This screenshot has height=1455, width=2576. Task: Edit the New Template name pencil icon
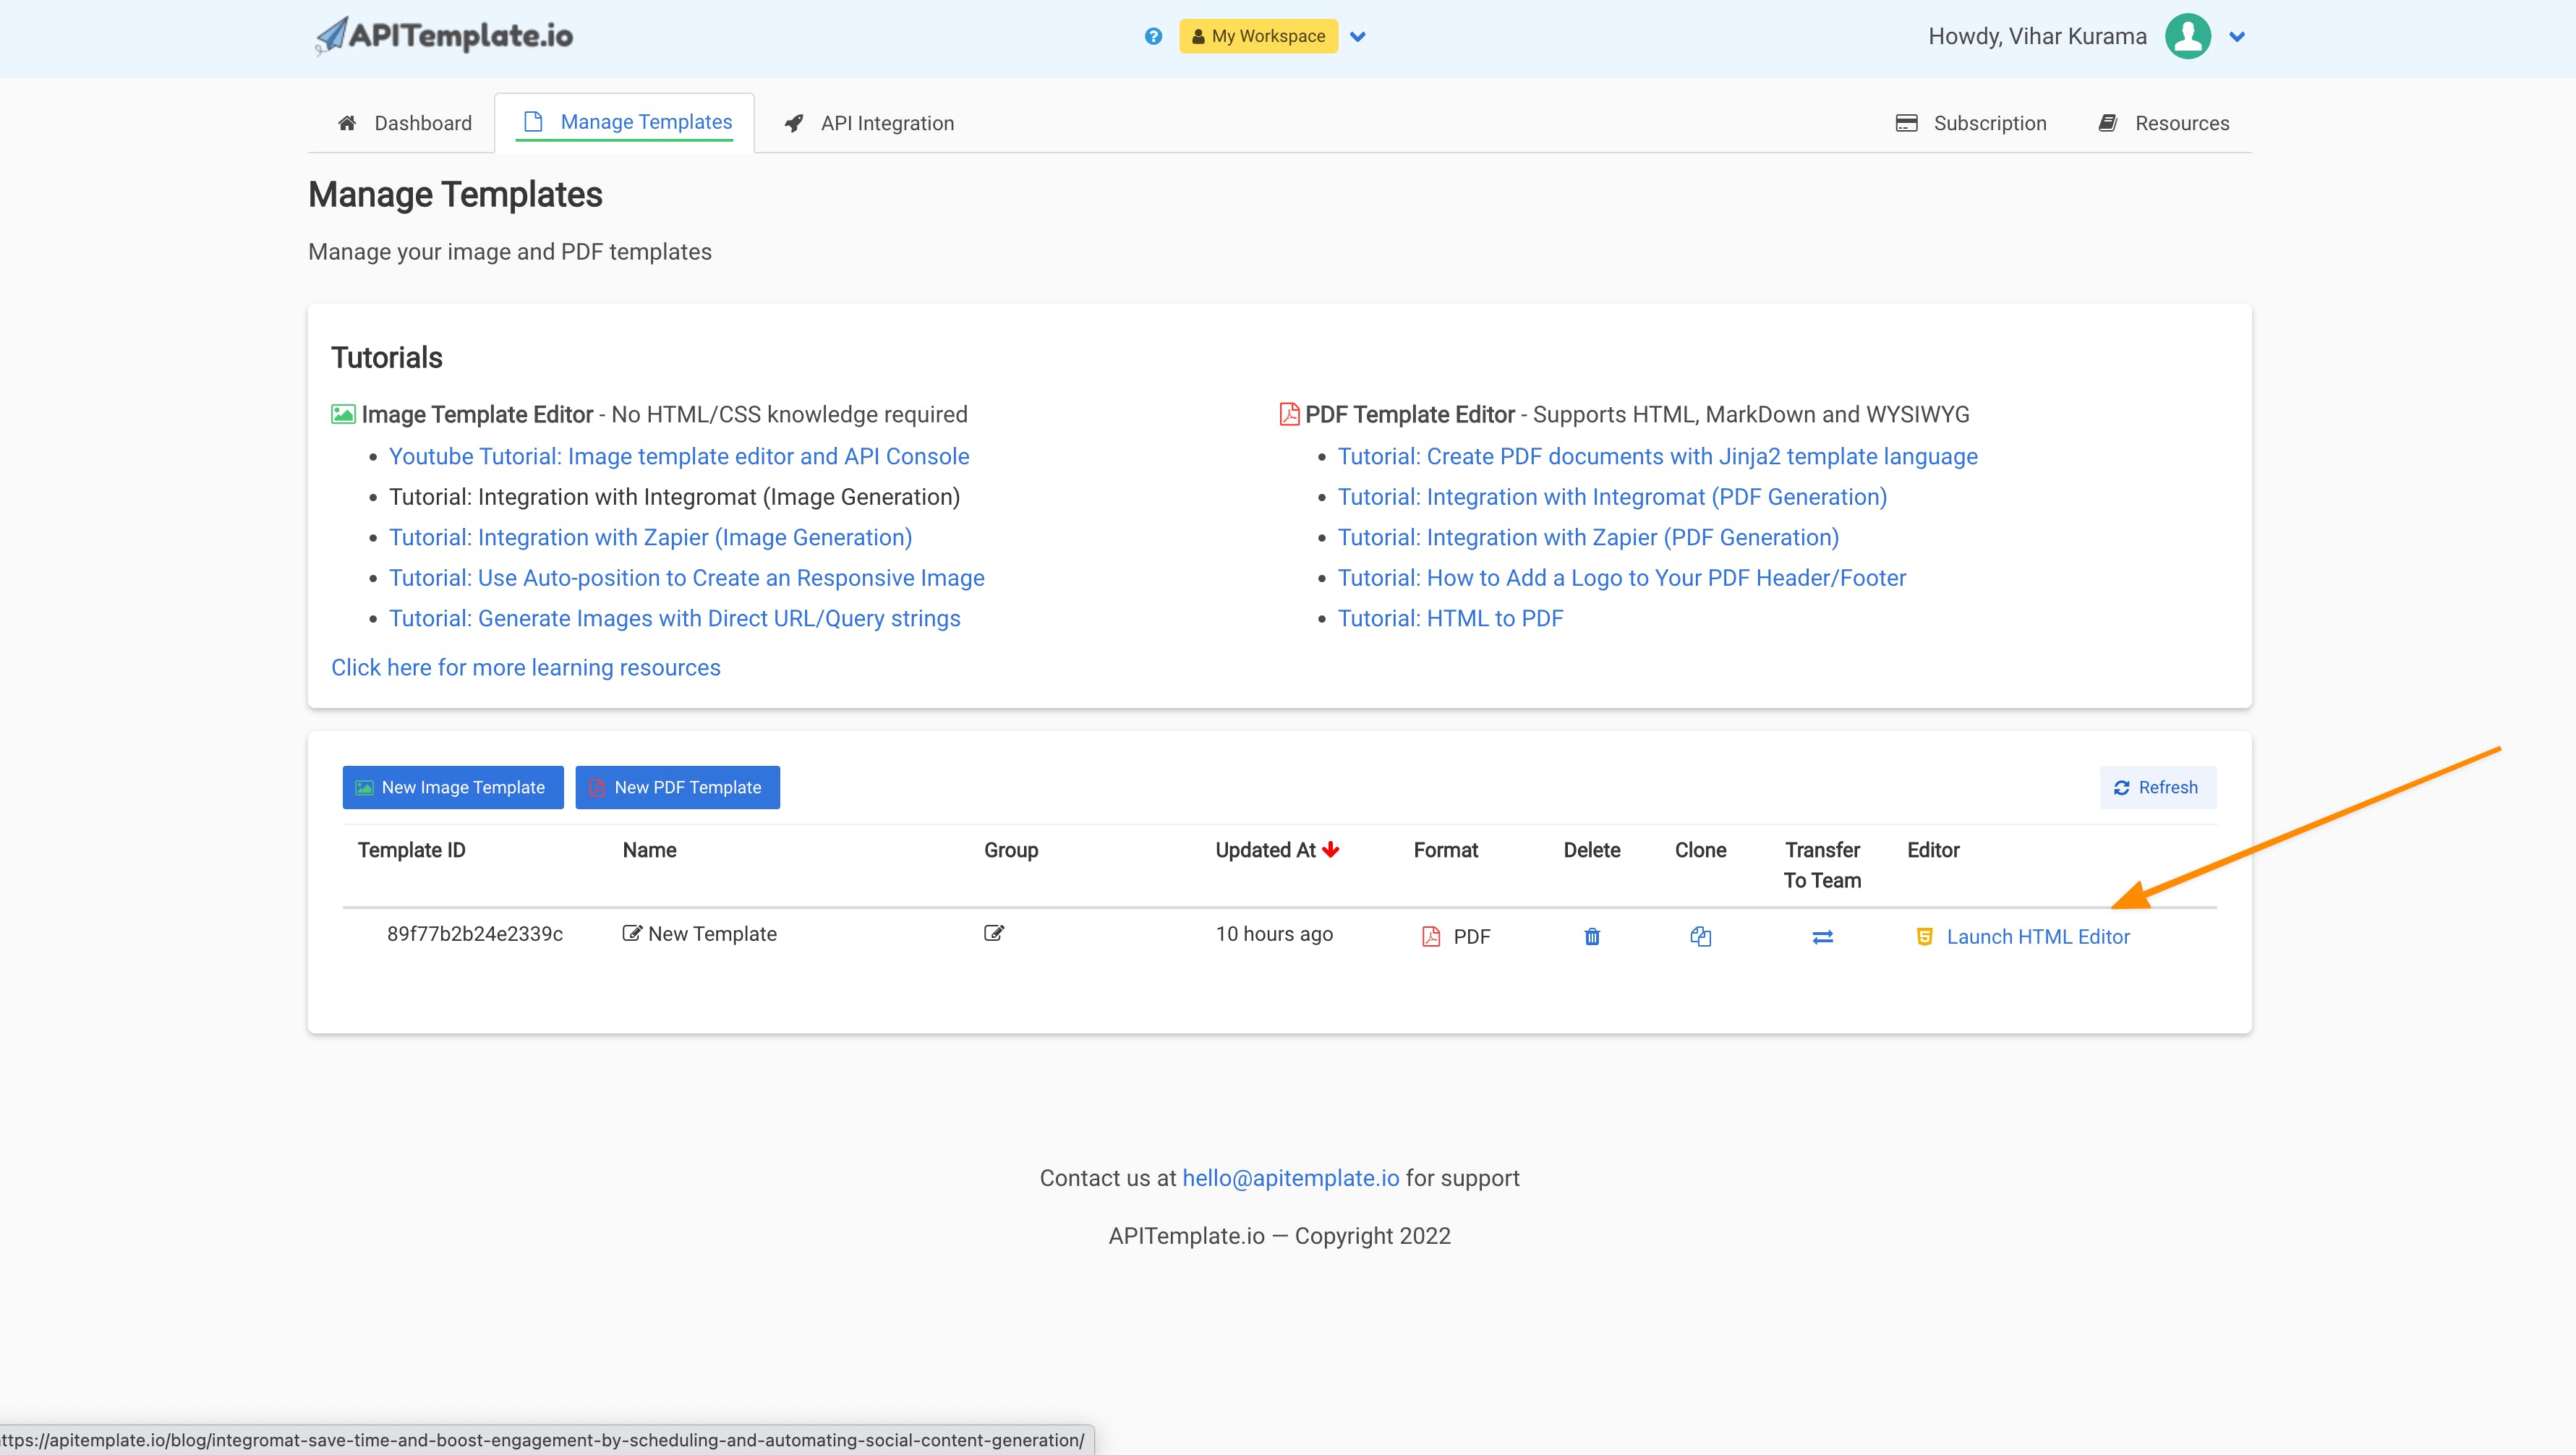631,933
